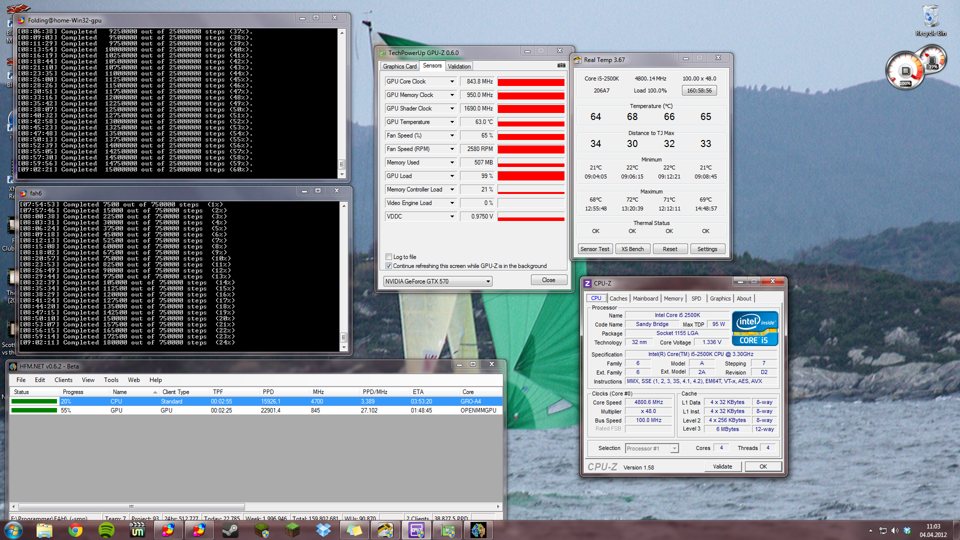Click CPU-Z Validate button
960x540 pixels.
[722, 466]
